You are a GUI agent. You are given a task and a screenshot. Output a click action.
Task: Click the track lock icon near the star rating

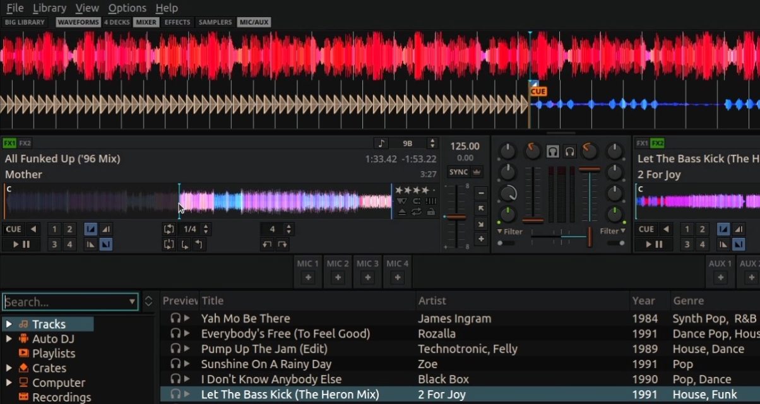tap(432, 211)
